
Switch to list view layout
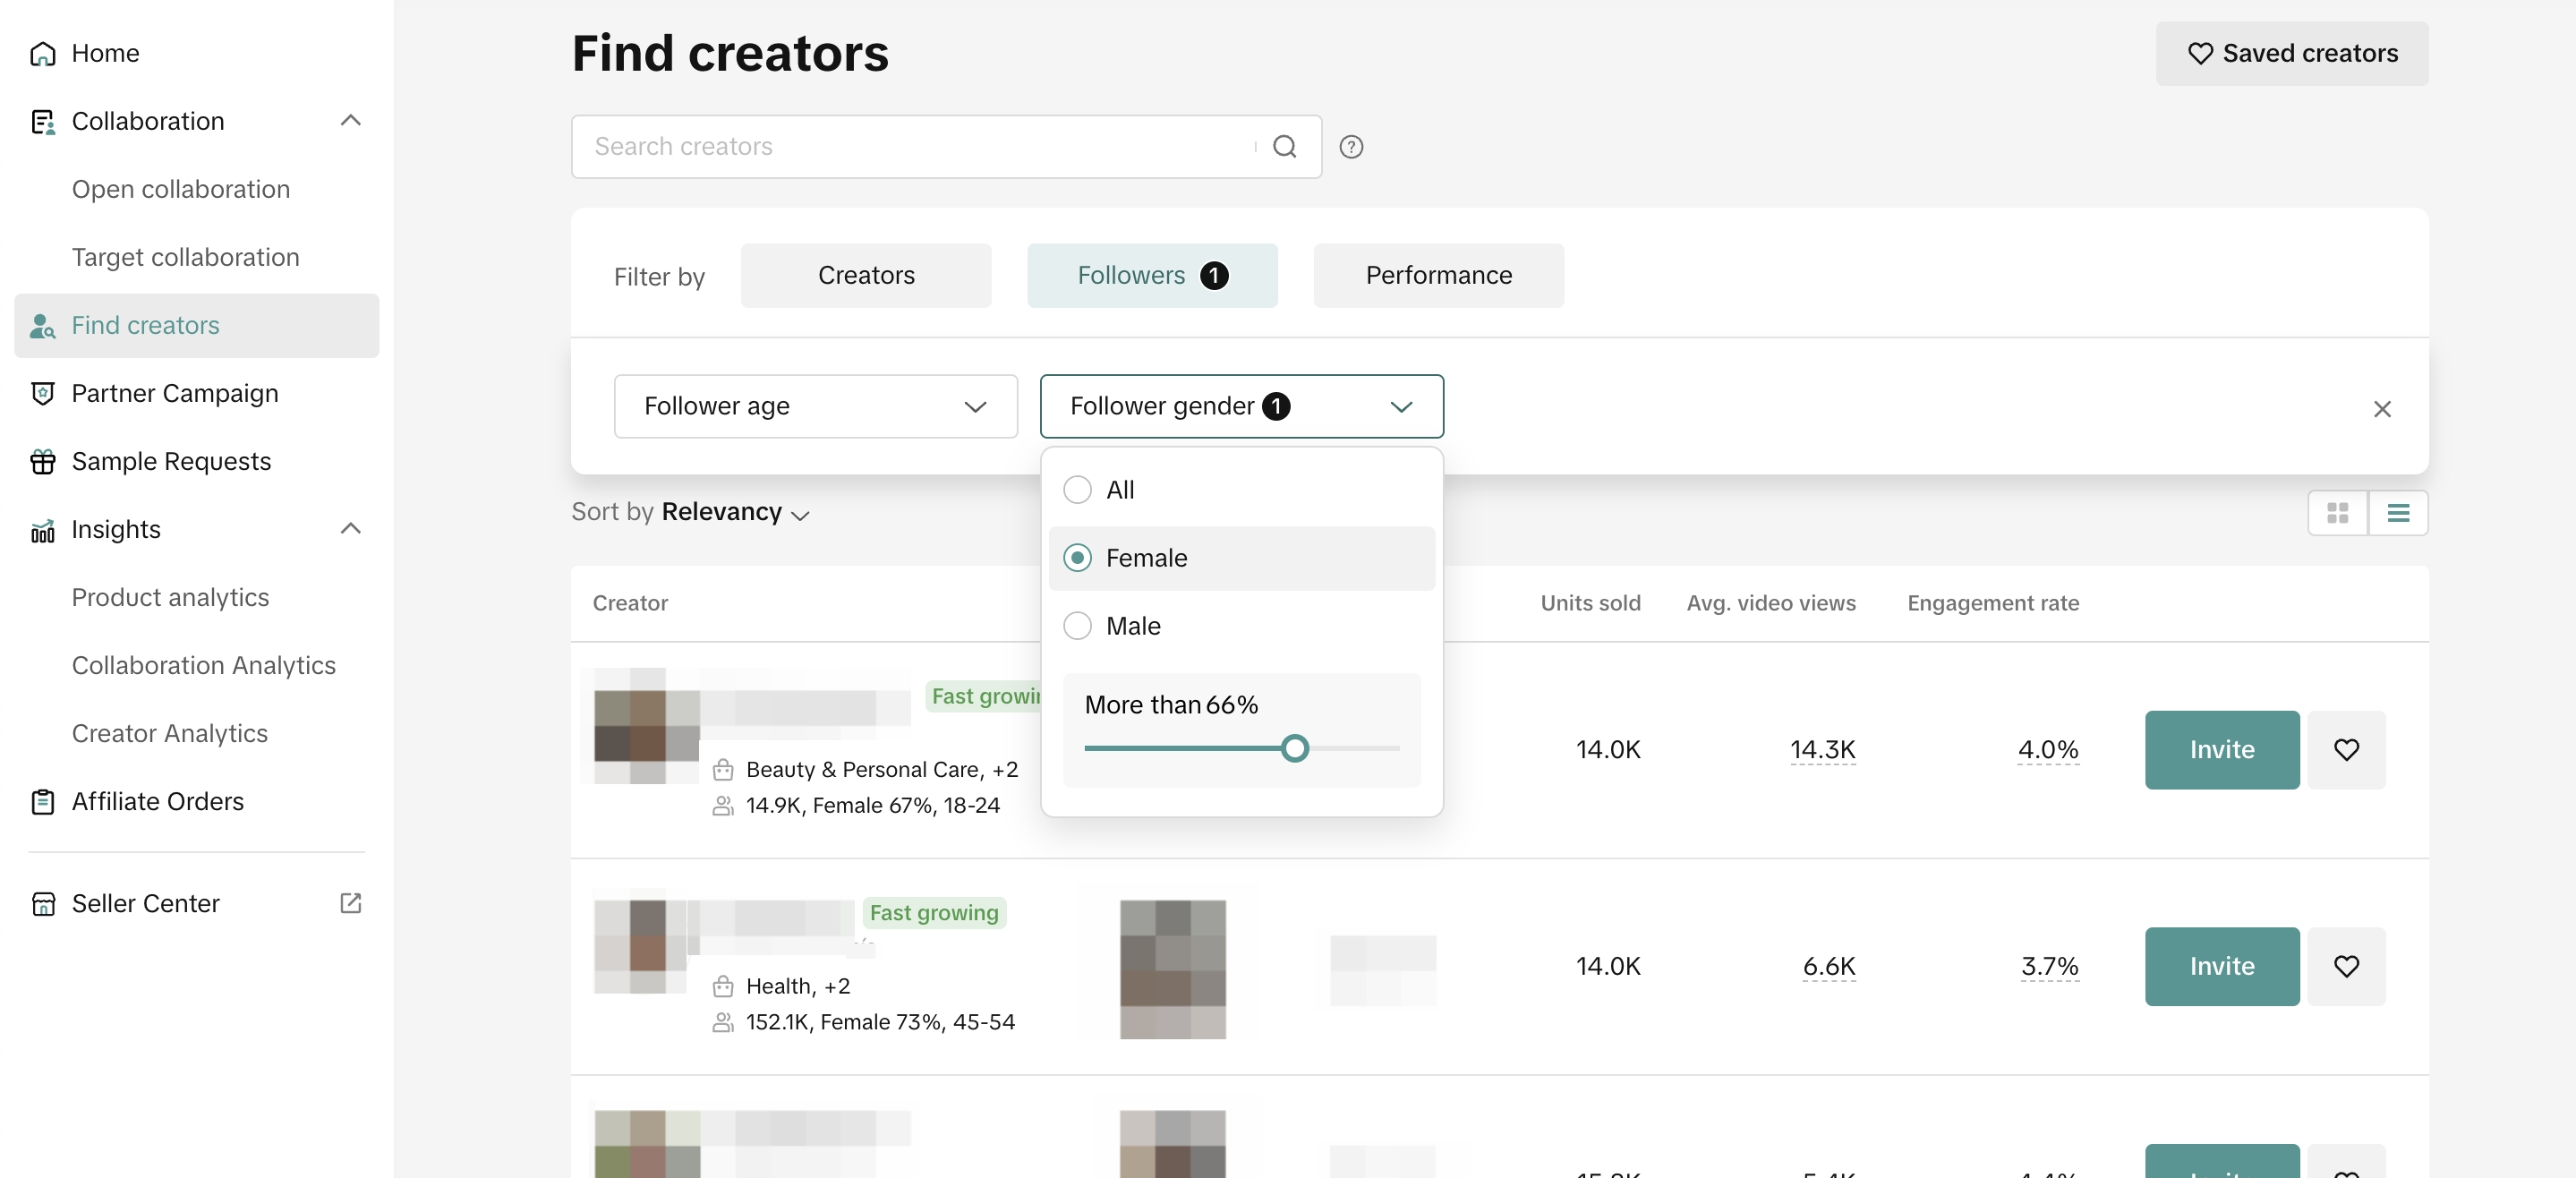(2397, 513)
